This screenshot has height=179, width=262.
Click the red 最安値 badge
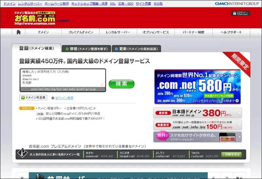(163, 113)
